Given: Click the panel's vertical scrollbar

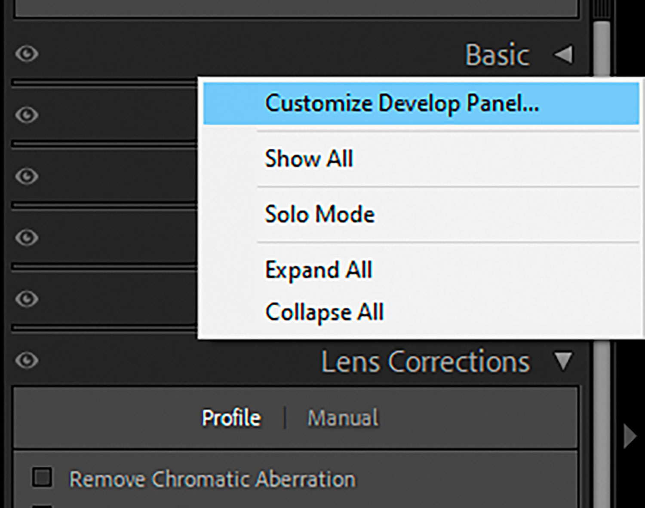Looking at the screenshot, I should 602,52.
